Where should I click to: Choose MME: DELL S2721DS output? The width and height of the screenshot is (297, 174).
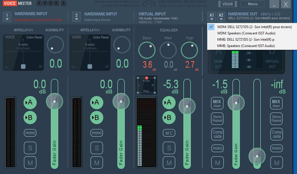[252, 40]
